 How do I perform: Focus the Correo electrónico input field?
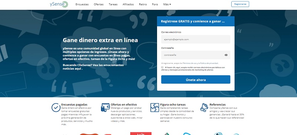(196, 39)
